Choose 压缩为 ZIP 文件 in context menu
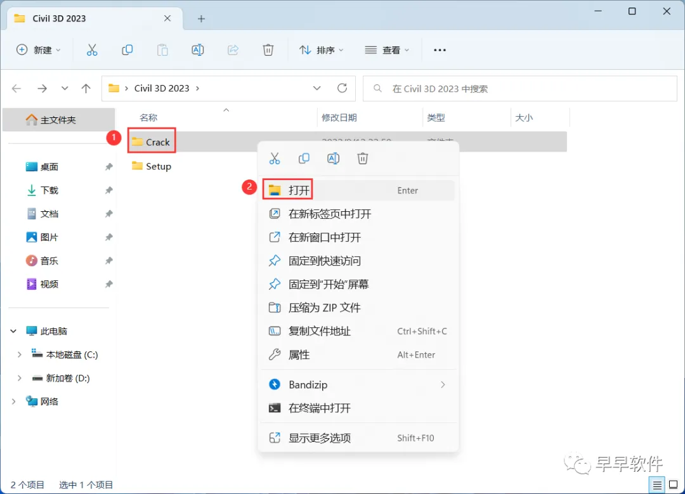 [x=358, y=308]
